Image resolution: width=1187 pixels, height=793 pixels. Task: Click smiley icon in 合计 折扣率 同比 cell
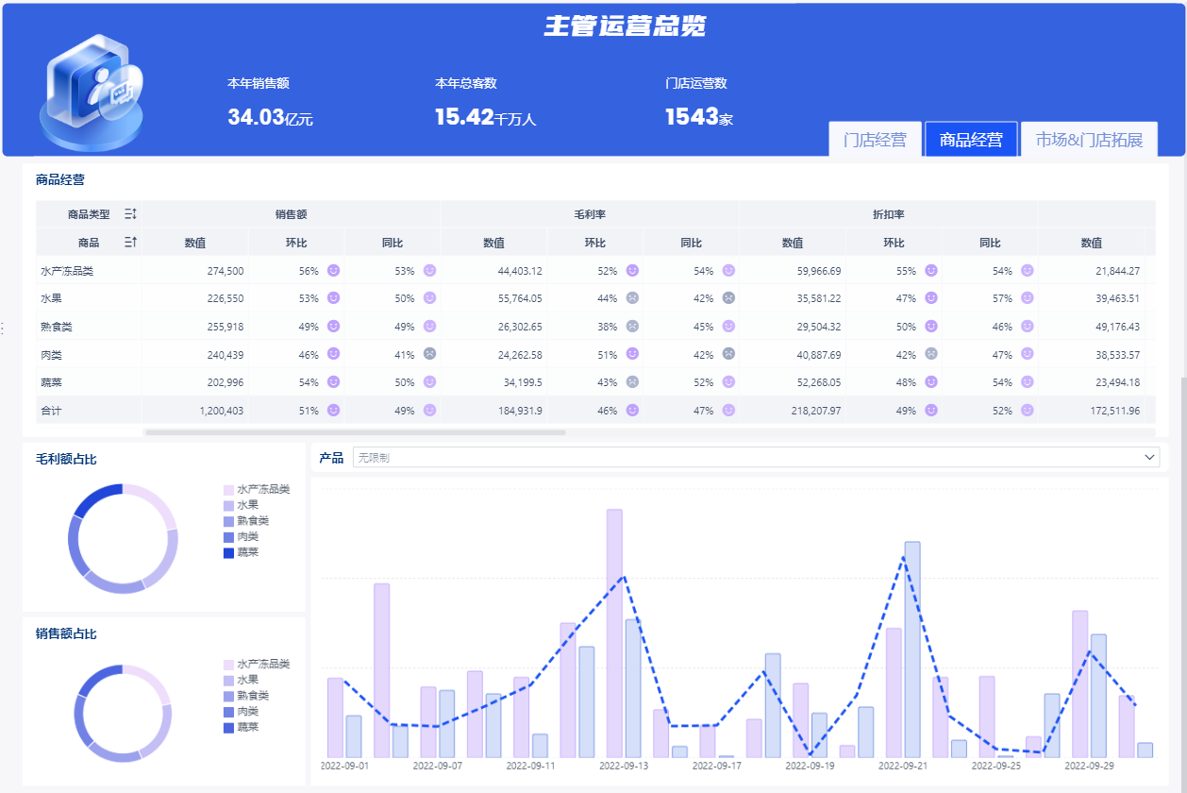pos(1028,411)
